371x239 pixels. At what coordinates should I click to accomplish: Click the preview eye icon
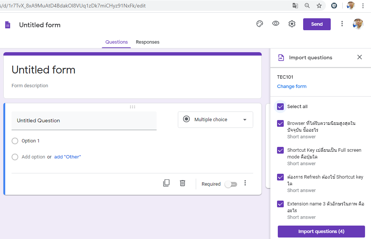coord(276,24)
